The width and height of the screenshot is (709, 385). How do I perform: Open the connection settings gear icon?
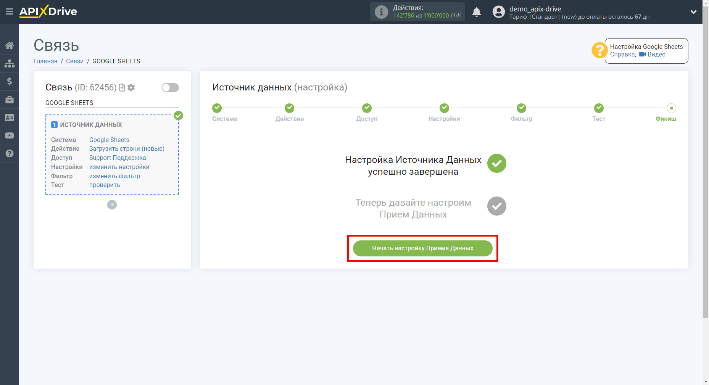pos(131,87)
